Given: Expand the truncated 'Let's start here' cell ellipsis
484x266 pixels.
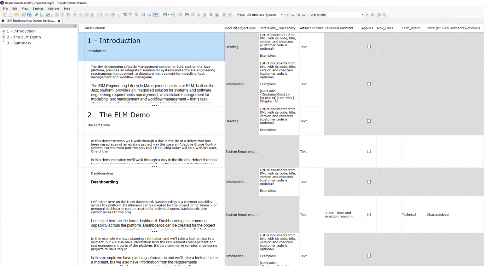Looking at the screenshot, I should point(155,232).
